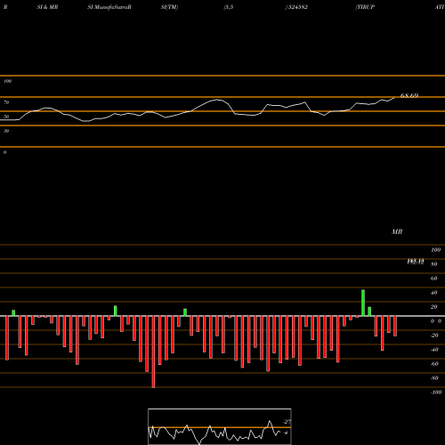
Task: Click the '70' label on the RSI axis
Action: (x=6, y=102)
